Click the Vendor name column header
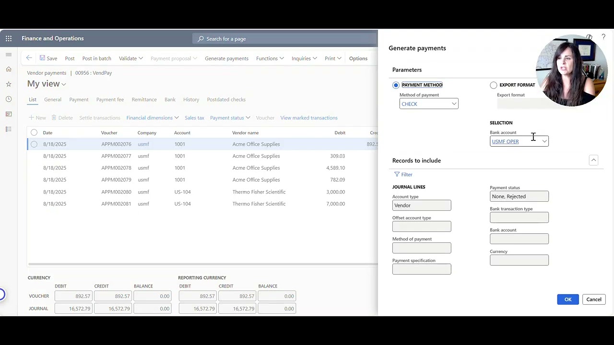 point(246,133)
